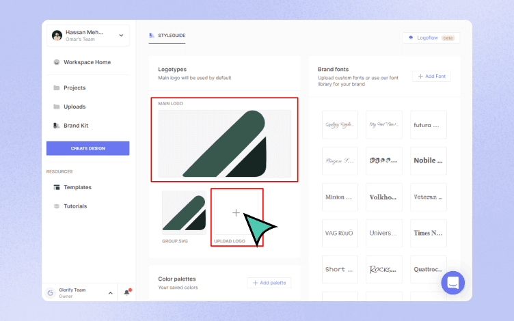The height and width of the screenshot is (321, 514).
Task: Click the styleguide tab icon
Action: (x=152, y=36)
